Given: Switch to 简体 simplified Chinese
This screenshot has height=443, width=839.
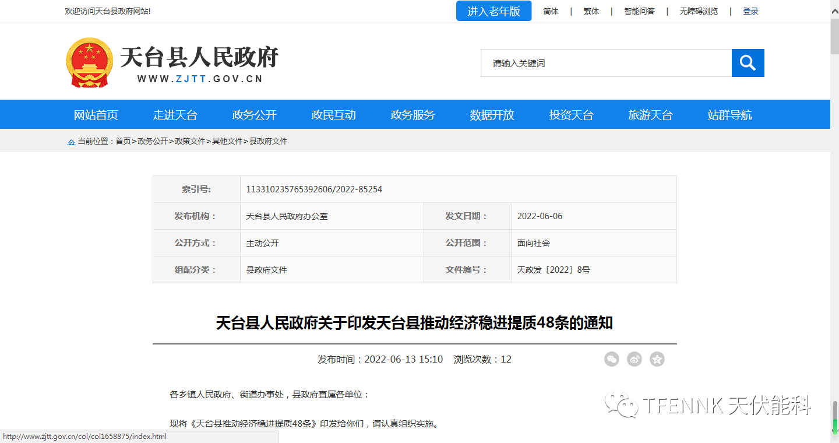Looking at the screenshot, I should tap(551, 11).
